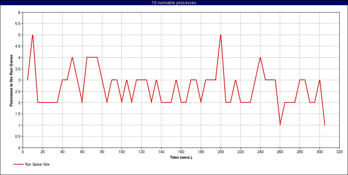Click the line peak of 5 at 200 seconds
Image resolution: width=348 pixels, height=175 pixels.
pyautogui.click(x=221, y=35)
